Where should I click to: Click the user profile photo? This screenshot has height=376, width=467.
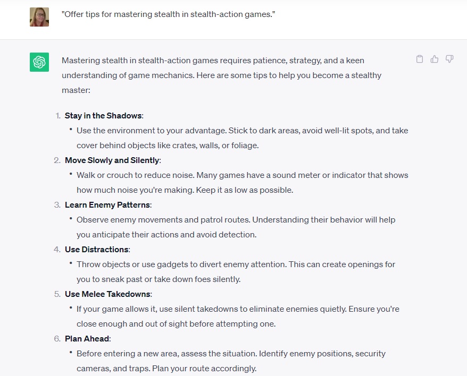[x=39, y=17]
